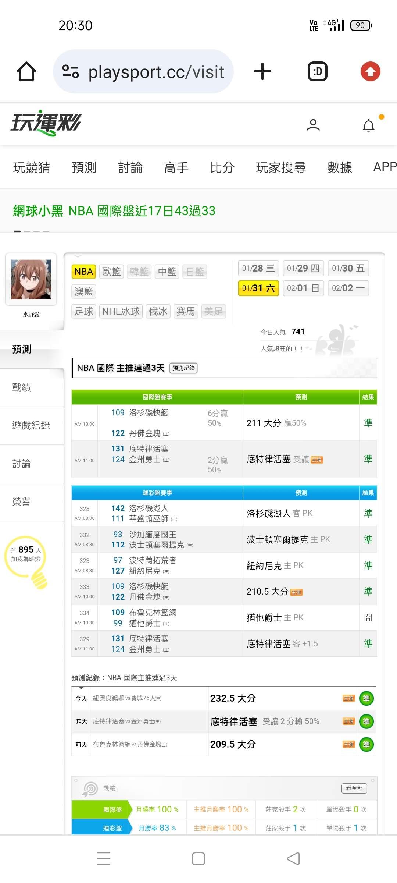Screen dimensions: 397x883
Task: Open 討論 in the left sidebar
Action: point(32,464)
